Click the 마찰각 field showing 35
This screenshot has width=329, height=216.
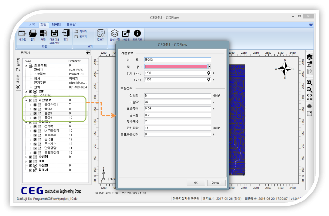(177, 102)
